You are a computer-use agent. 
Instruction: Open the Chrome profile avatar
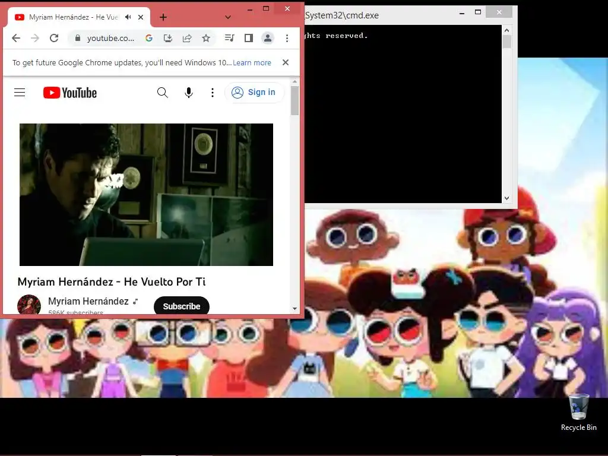(x=268, y=38)
